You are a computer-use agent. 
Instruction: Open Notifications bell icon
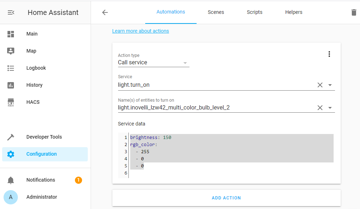tap(11, 180)
